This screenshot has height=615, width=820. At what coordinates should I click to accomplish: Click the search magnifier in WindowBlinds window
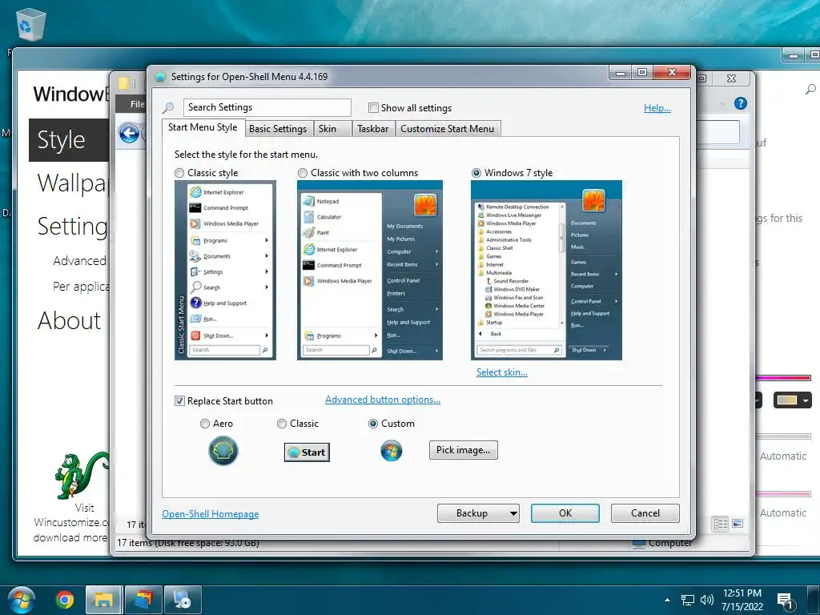click(x=810, y=89)
